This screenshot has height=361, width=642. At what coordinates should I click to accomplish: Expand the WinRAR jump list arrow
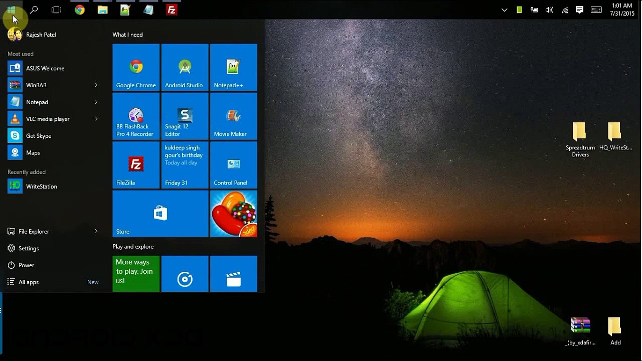[x=96, y=85]
